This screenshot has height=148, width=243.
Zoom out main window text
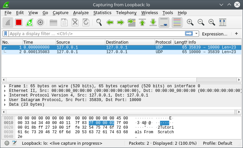click(x=201, y=23)
